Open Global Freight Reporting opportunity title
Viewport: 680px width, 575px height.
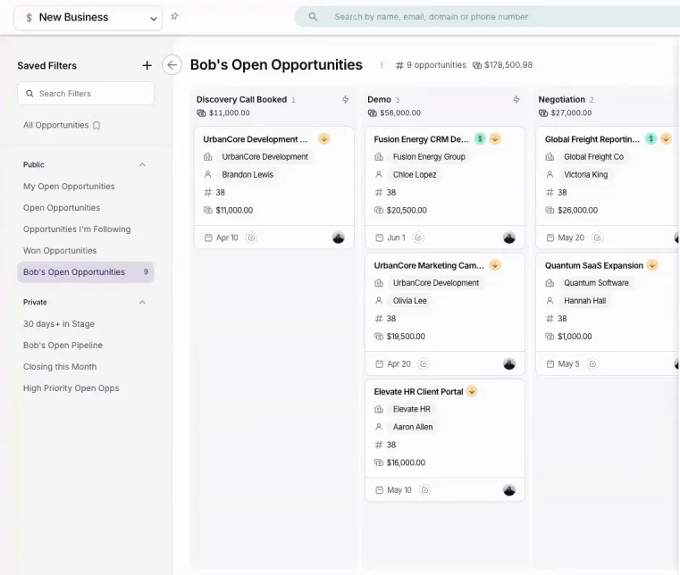tap(592, 139)
